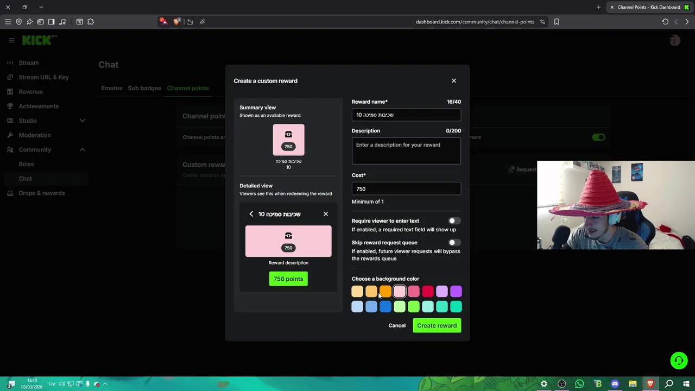Open the browser extensions puzzle icon
This screenshot has height=391, width=695.
91,22
